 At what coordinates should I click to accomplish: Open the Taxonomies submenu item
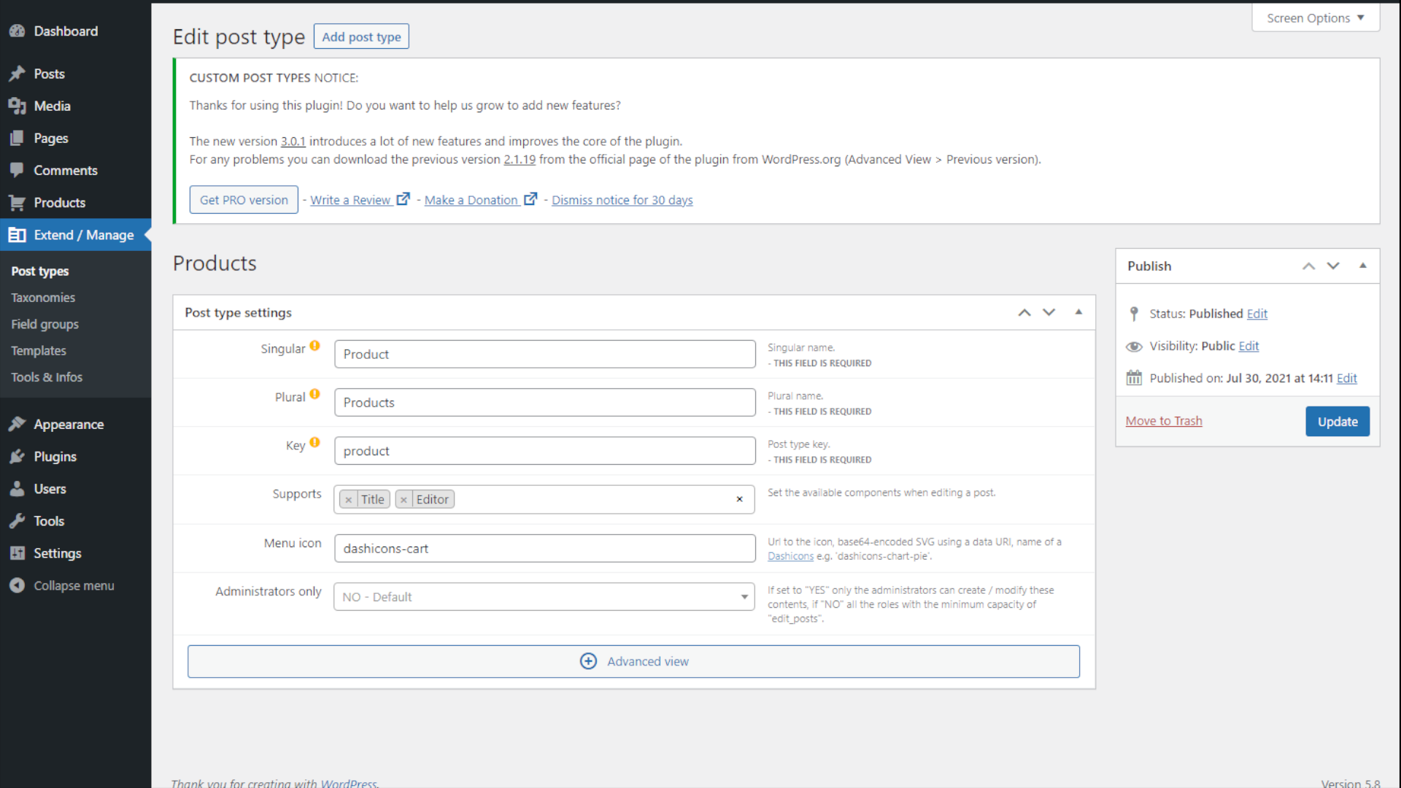(x=43, y=298)
